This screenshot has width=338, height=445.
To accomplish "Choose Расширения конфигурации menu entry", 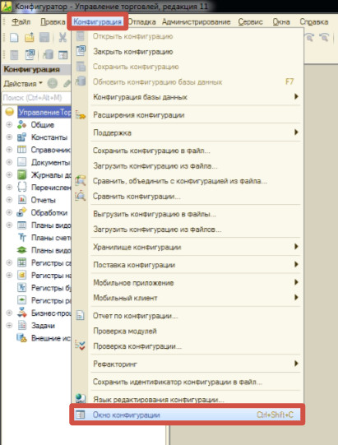I will coord(188,115).
